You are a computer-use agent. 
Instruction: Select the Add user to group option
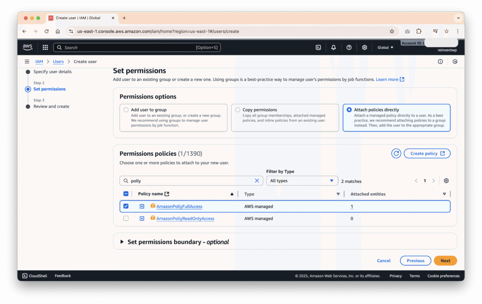[x=126, y=110]
